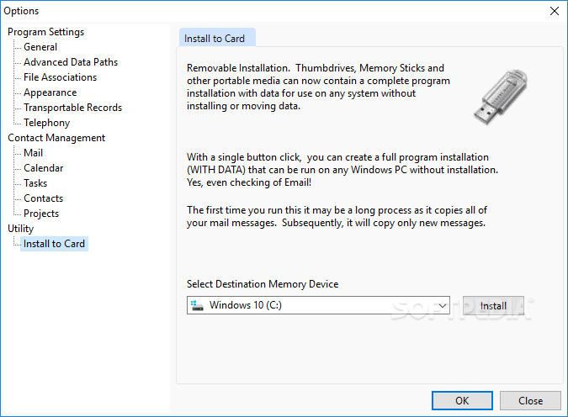Screen dimensions: 568x417
Task: Click the Close button at bottom
Action: 530,401
